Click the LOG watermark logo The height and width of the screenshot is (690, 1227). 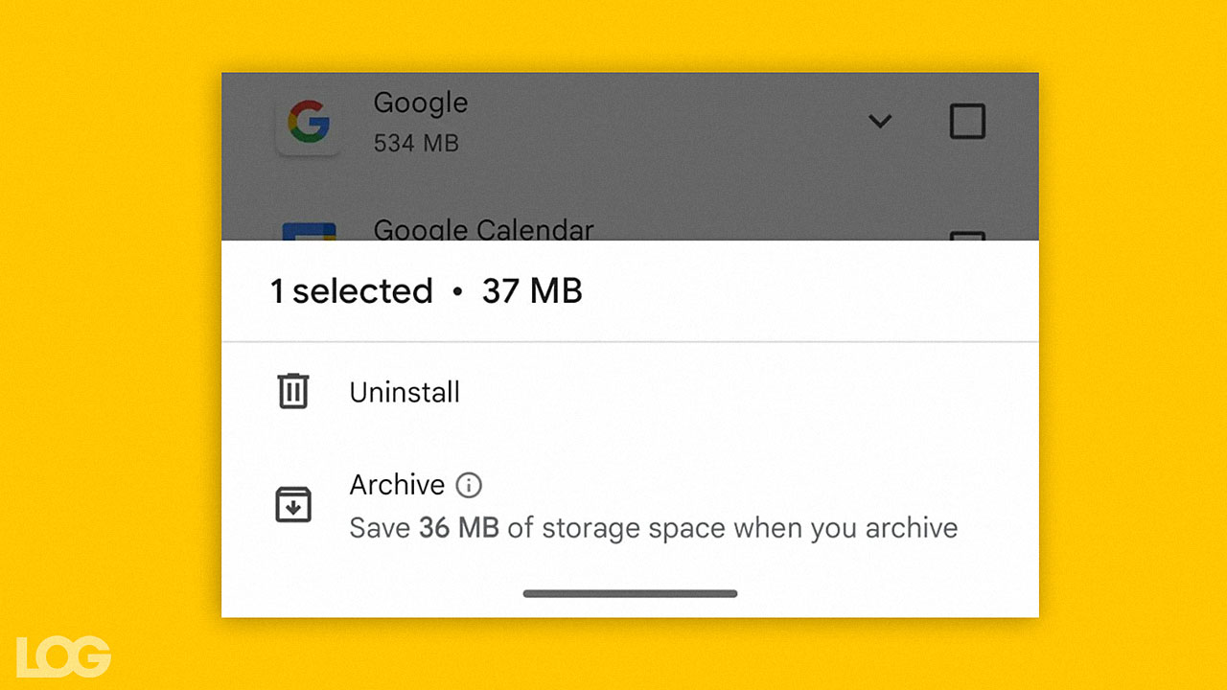point(63,655)
